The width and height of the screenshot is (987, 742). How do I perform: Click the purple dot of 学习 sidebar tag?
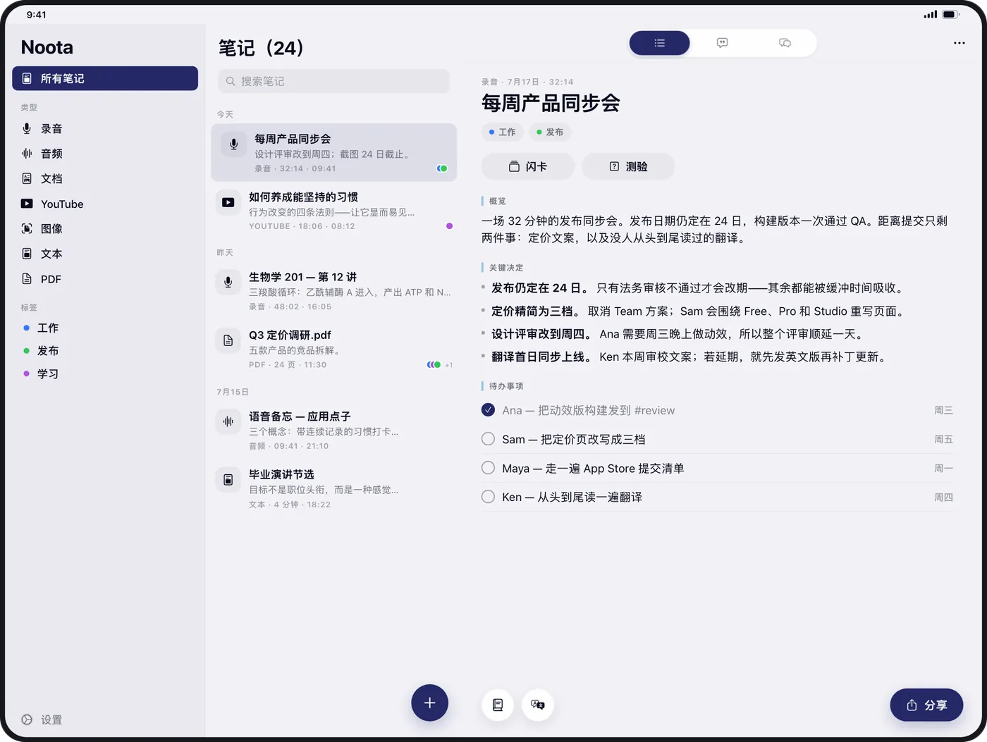click(27, 373)
